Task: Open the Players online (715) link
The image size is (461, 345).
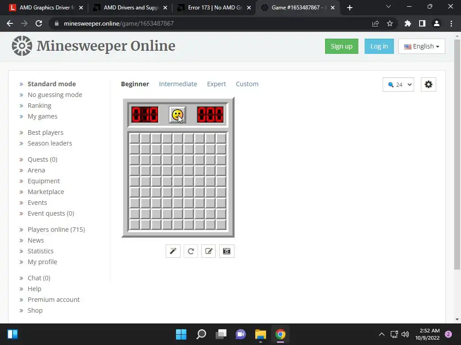Action: pyautogui.click(x=56, y=230)
